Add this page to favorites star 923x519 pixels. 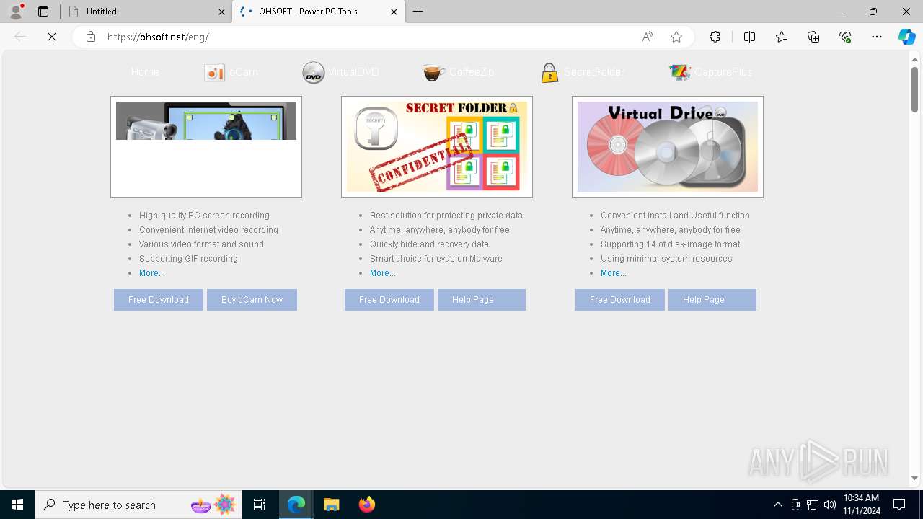point(676,37)
